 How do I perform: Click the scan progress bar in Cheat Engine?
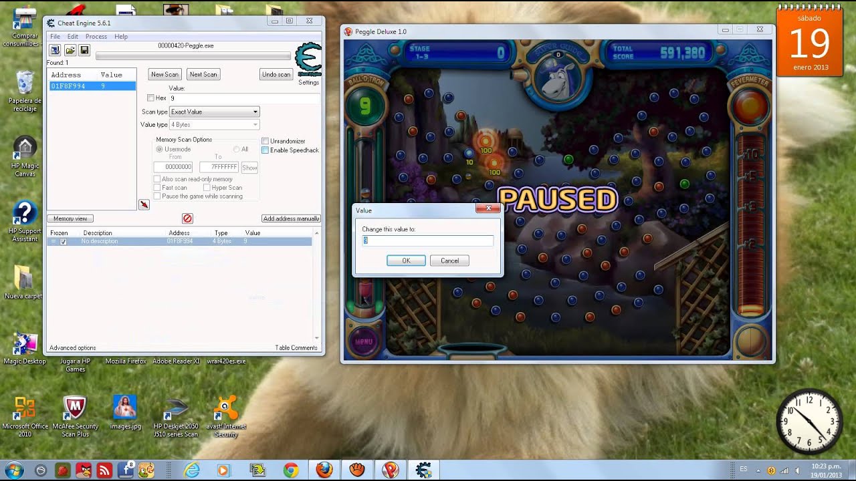(193, 56)
